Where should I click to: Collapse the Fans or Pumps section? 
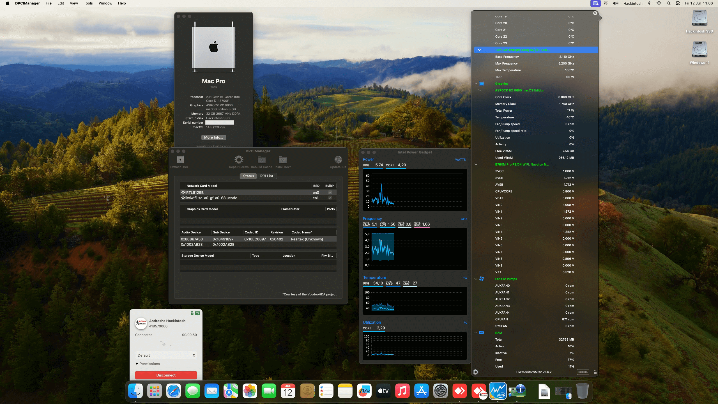(x=476, y=279)
